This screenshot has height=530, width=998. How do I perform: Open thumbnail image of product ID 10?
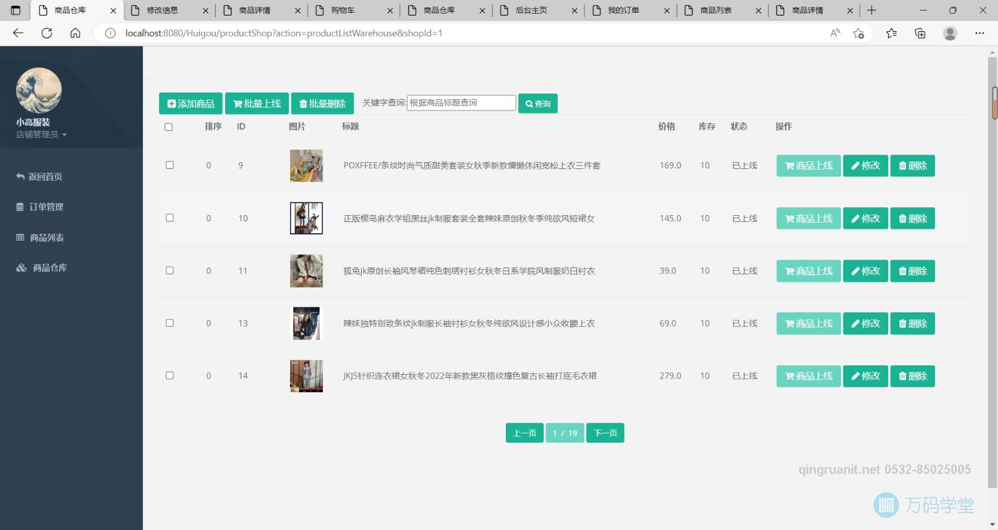click(306, 218)
